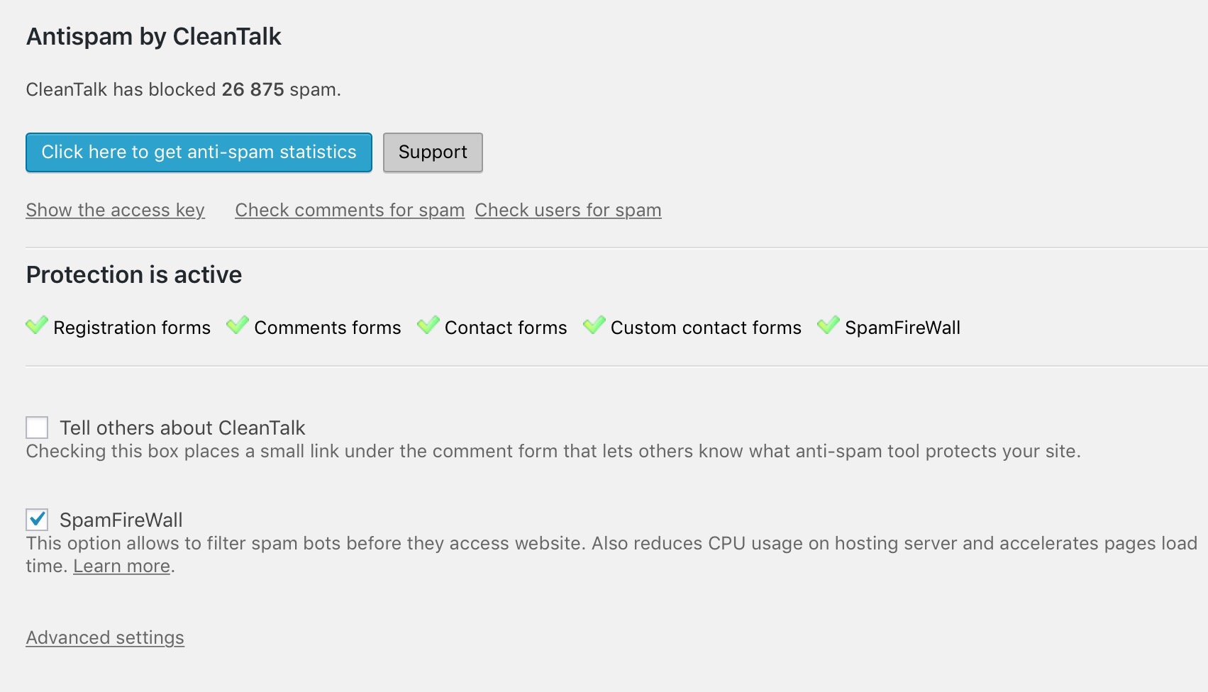
Task: Click the green checkmark beside Contact forms
Action: [428, 325]
